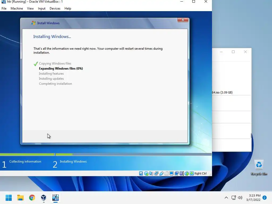Click the virtualization CPU status icon
Viewport: 272px width, 204px height.
[x=181, y=173]
